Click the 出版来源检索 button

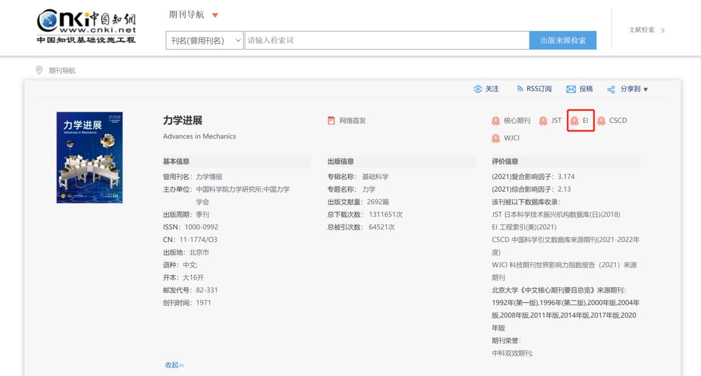coord(563,40)
